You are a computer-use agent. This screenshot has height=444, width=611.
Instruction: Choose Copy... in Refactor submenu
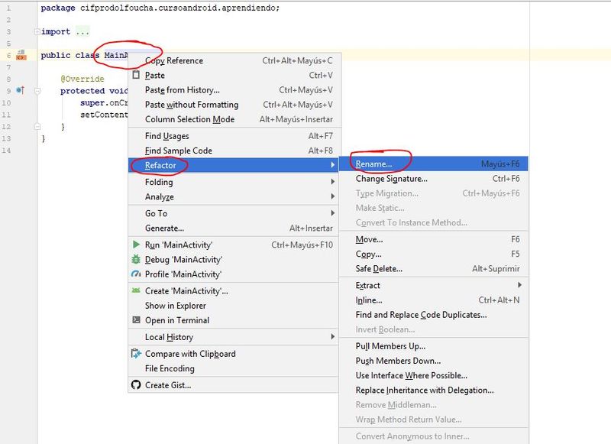pos(434,254)
